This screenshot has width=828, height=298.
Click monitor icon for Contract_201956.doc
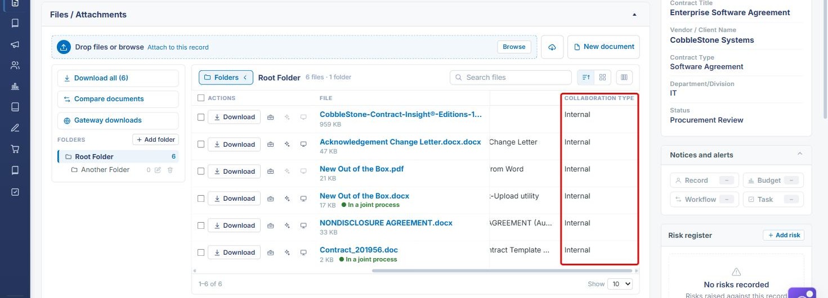pos(303,252)
